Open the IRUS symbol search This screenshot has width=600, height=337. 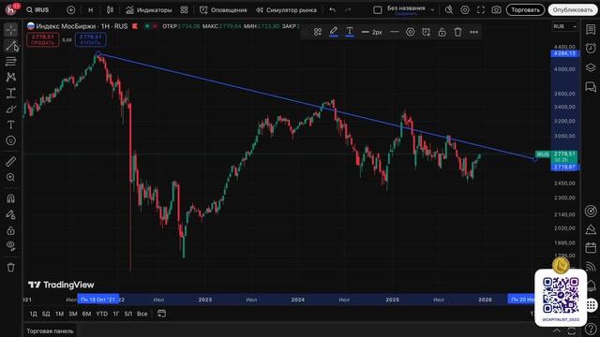[x=37, y=10]
